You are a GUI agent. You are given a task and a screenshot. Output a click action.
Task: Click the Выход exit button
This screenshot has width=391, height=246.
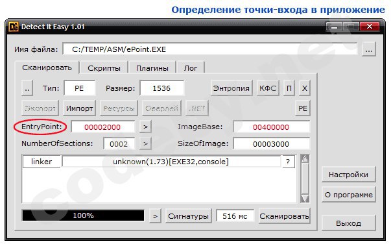348,223
